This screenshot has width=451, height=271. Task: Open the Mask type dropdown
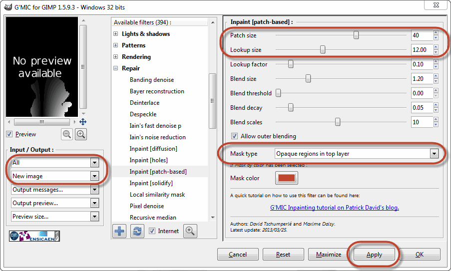(357, 154)
